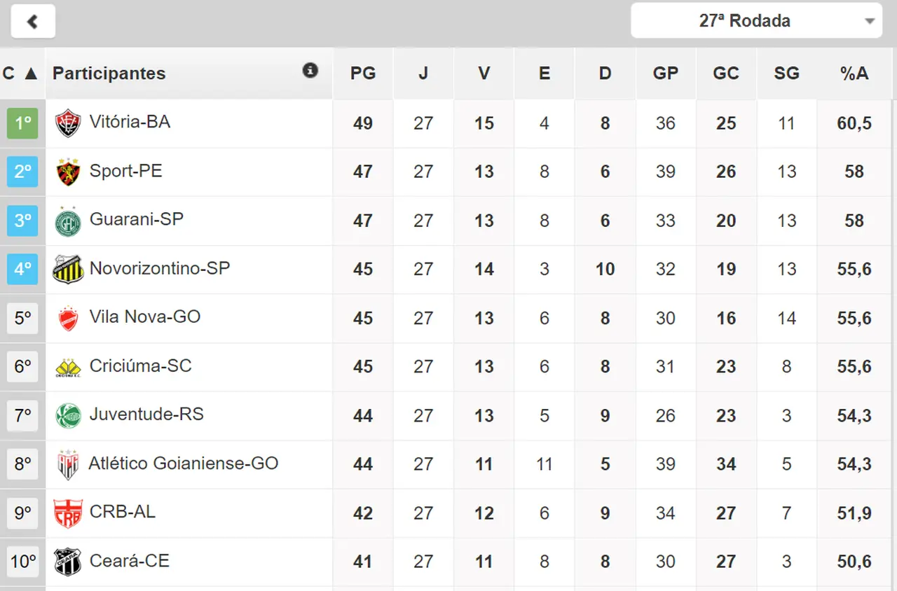Click the Novorizontino-SP team crest
897x591 pixels.
68,270
